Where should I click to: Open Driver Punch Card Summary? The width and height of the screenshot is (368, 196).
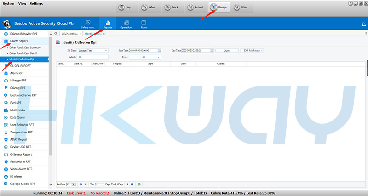coord(25,48)
